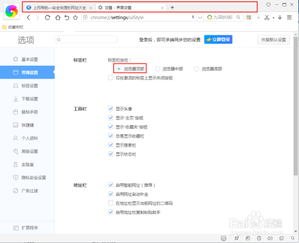This screenshot has width=299, height=243.
Task: Open the colorful app grid icon
Action: [x=249, y=17]
